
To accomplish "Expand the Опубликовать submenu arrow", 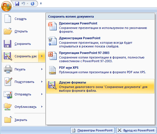I will point(42,107).
